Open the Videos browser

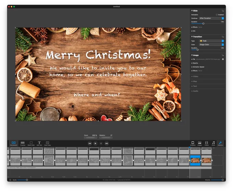207,143
